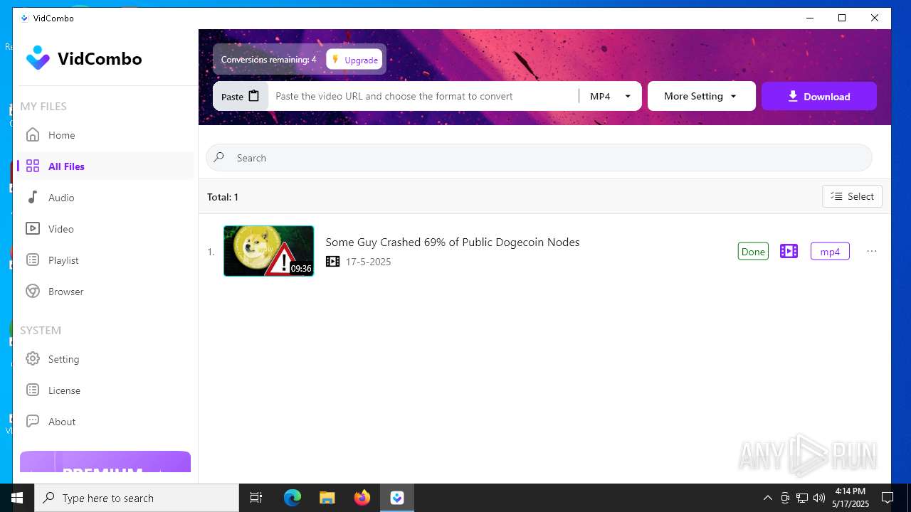The image size is (911, 512).
Task: Open the Windows Start menu
Action: [17, 498]
